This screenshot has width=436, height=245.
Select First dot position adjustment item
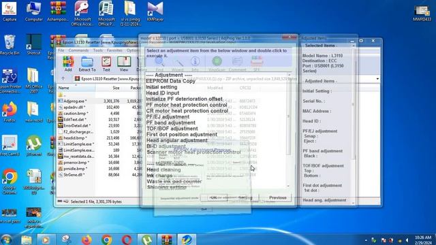pyautogui.click(x=182, y=135)
